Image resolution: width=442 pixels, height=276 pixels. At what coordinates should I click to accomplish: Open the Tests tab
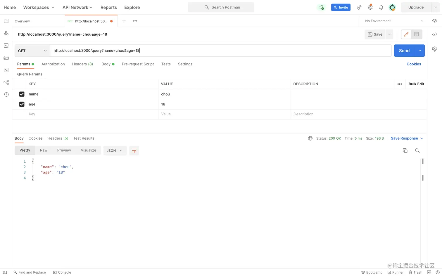[166, 64]
